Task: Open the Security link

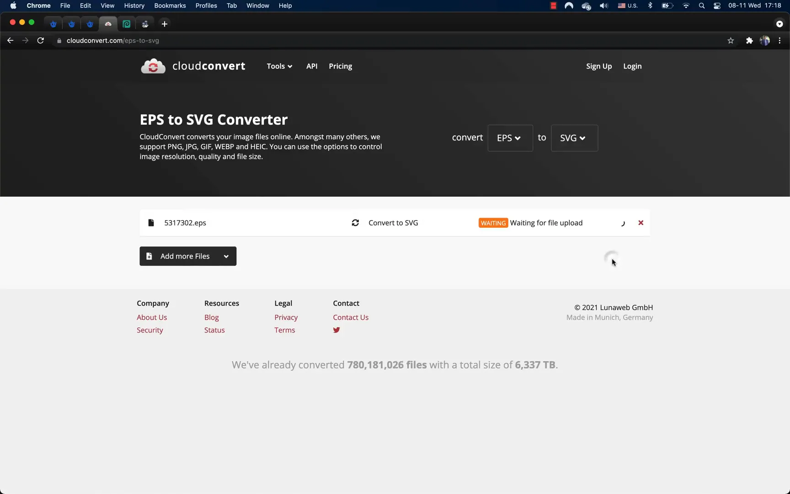Action: (150, 330)
